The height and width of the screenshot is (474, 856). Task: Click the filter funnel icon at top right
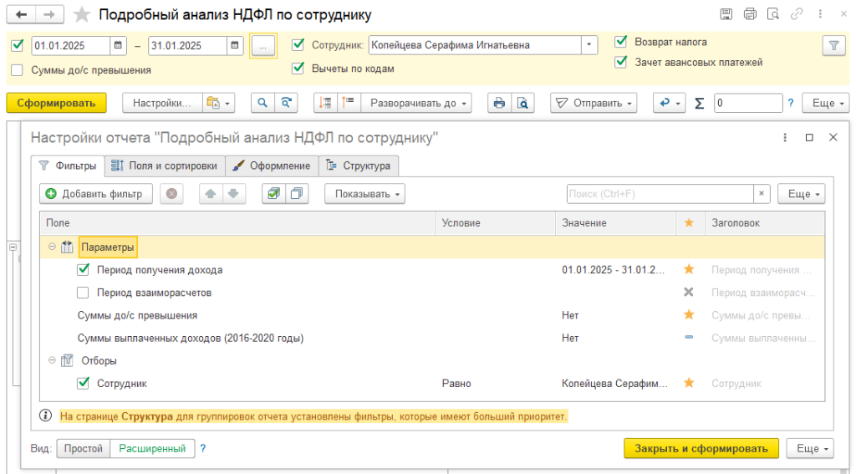pos(833,46)
